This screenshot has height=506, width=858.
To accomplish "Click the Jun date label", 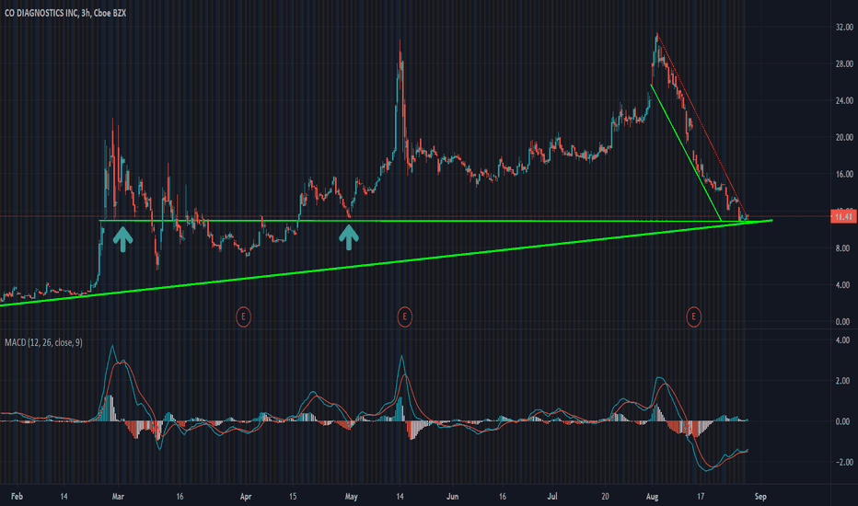I will [x=453, y=497].
